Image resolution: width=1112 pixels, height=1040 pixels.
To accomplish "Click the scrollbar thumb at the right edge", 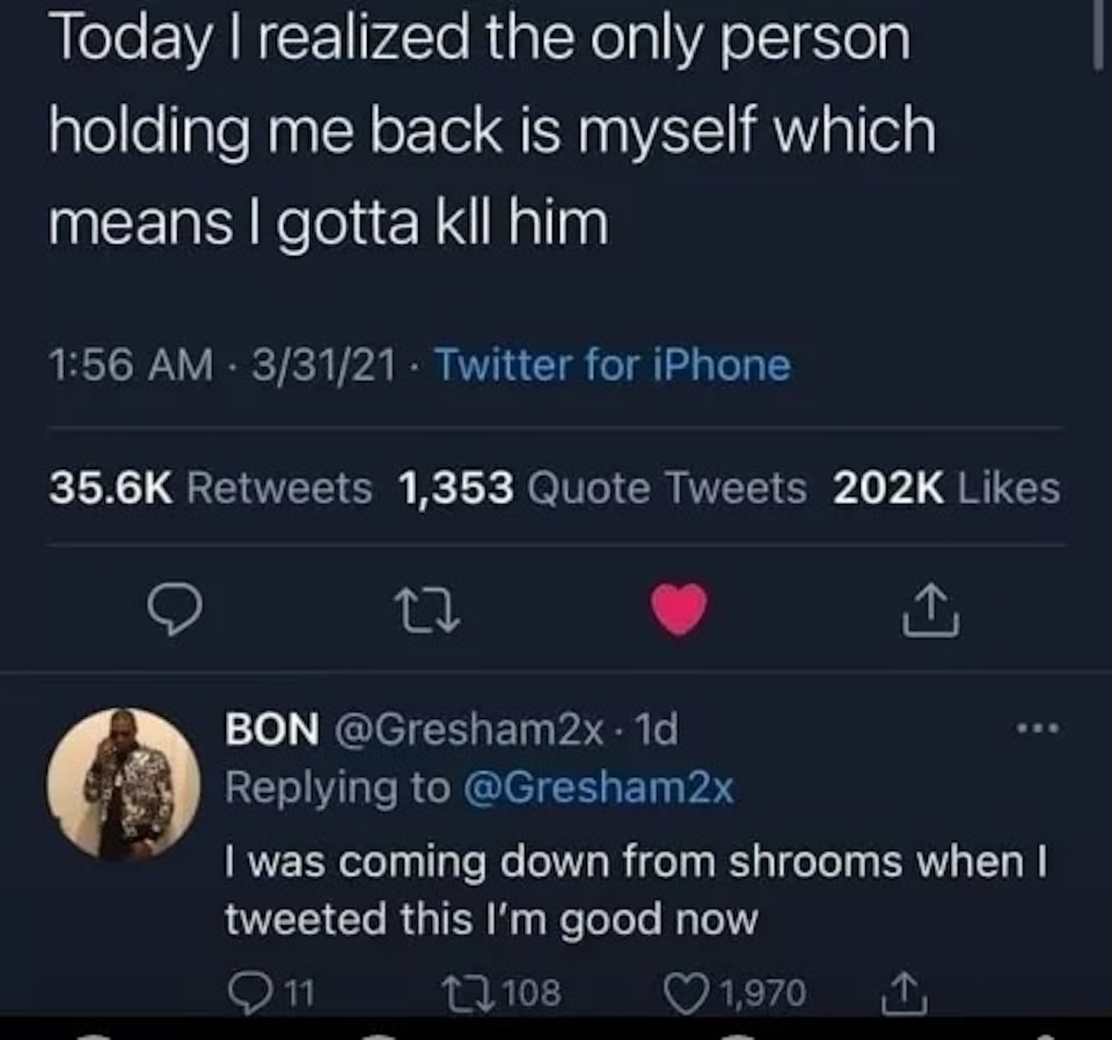I will coord(1098,33).
